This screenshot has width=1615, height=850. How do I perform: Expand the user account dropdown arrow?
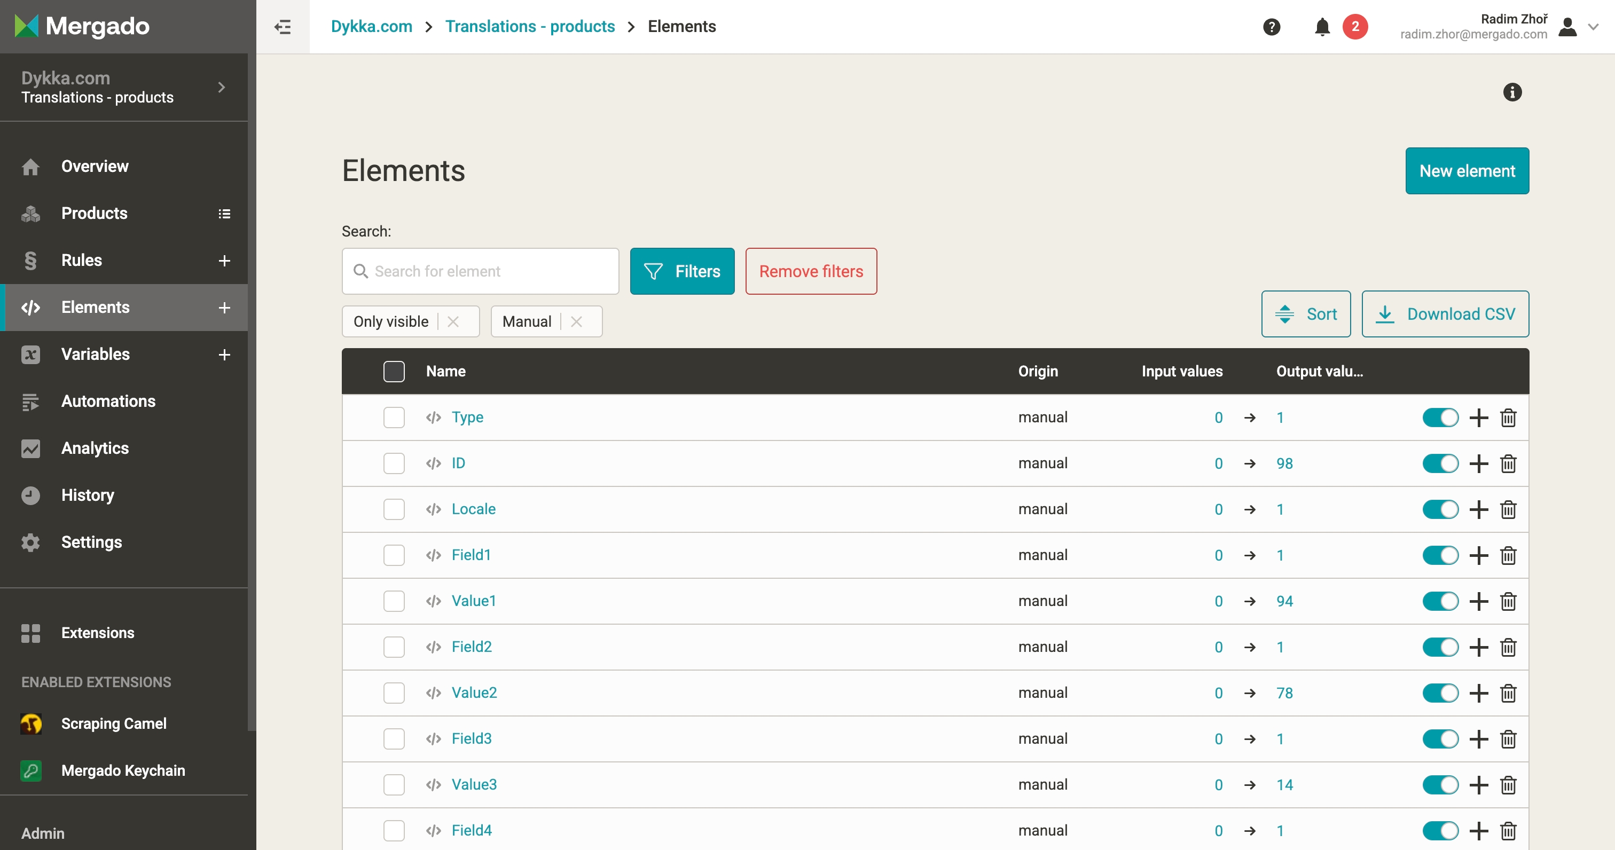(1593, 26)
